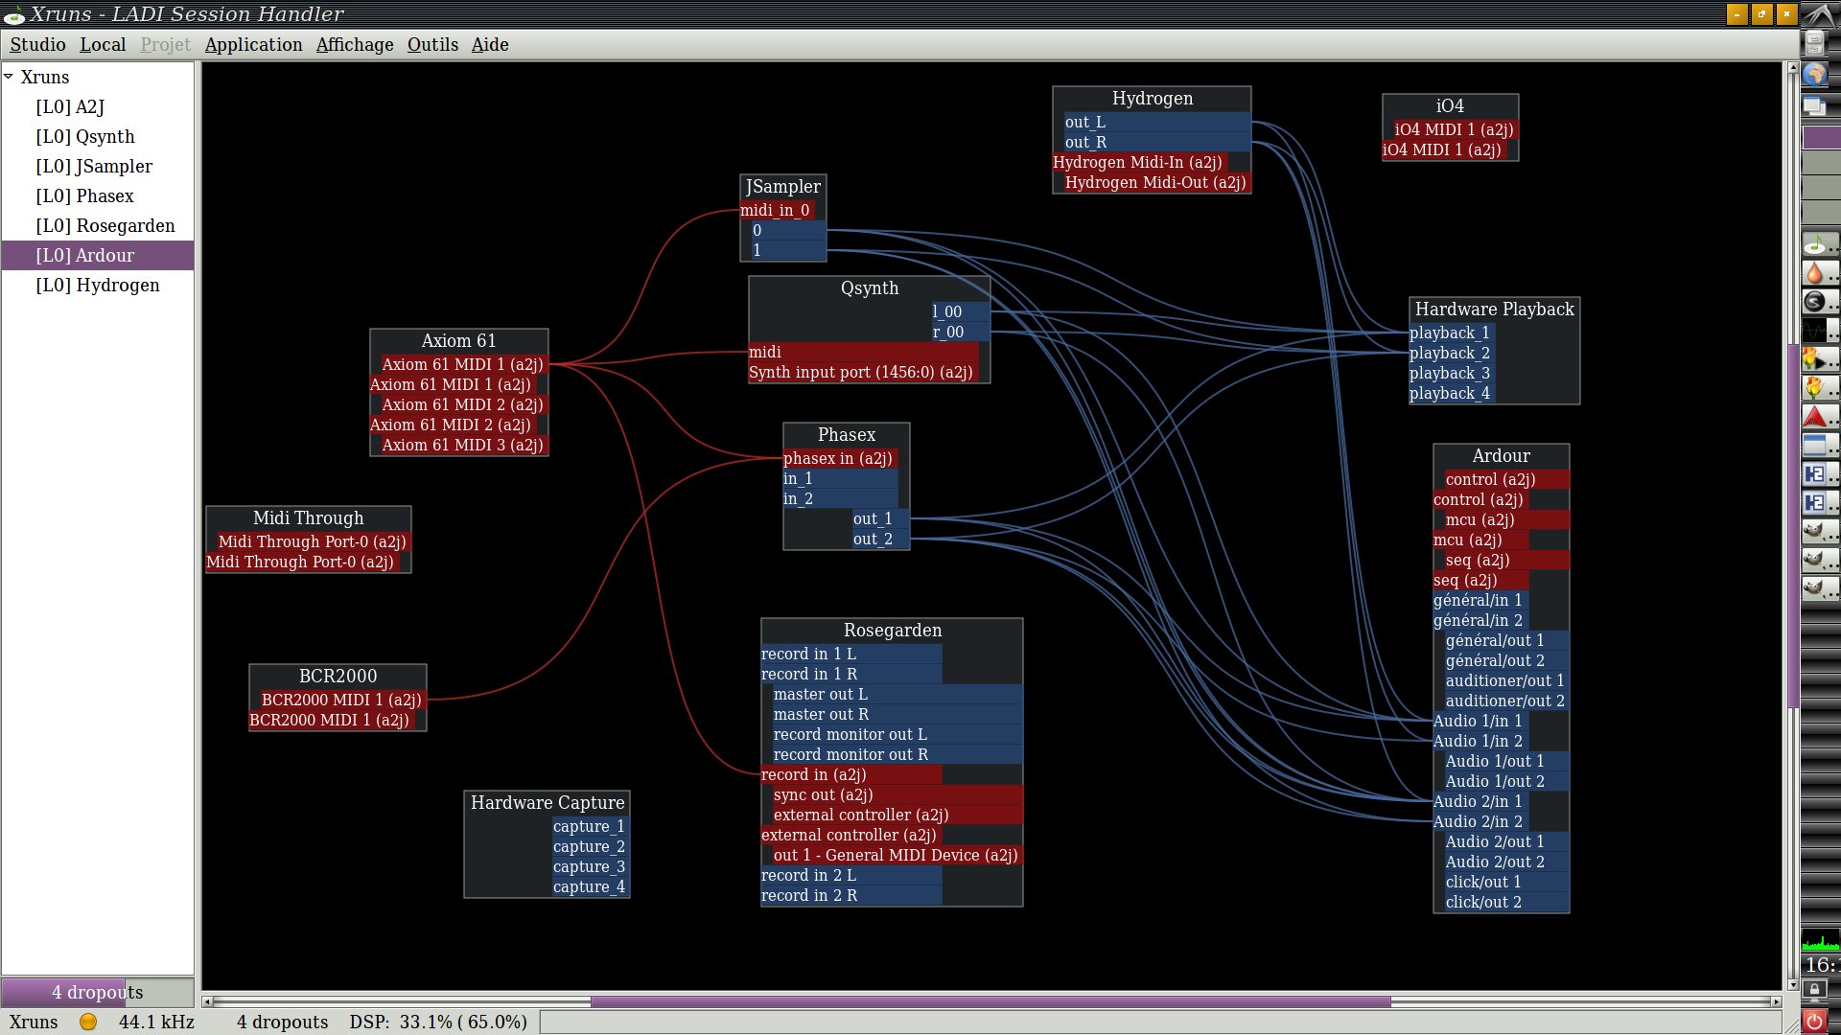Click the orange status indicator in the status bar
This screenshot has width=1841, height=1035.
[x=88, y=1022]
